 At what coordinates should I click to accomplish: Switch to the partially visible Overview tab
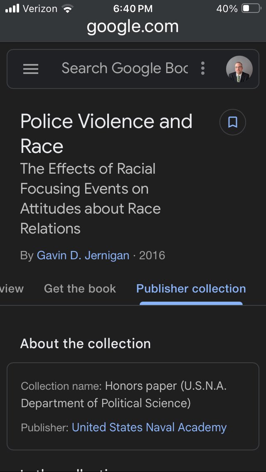click(x=12, y=289)
